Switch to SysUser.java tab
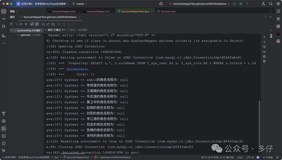This screenshot has width=282, height=160. click(x=166, y=11)
